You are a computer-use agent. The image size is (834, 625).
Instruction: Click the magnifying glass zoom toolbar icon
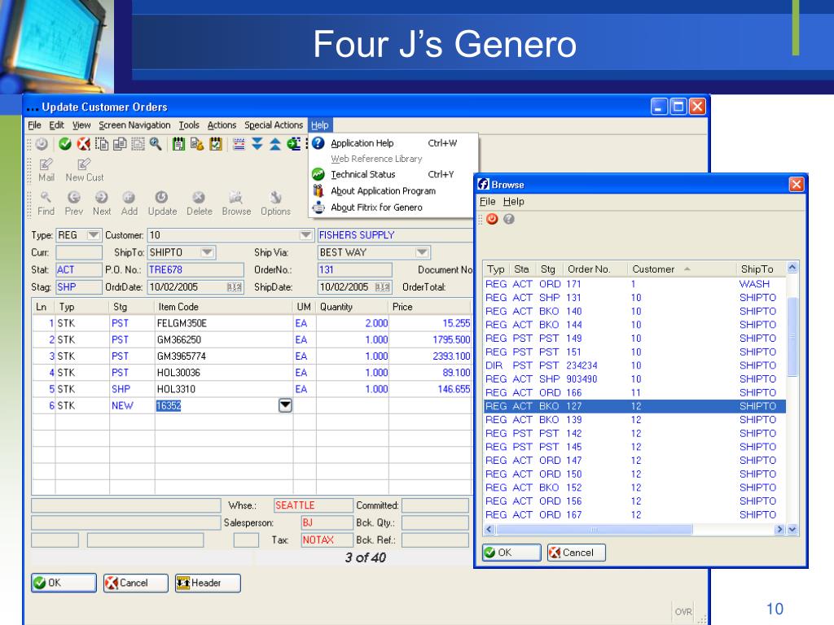pos(156,144)
